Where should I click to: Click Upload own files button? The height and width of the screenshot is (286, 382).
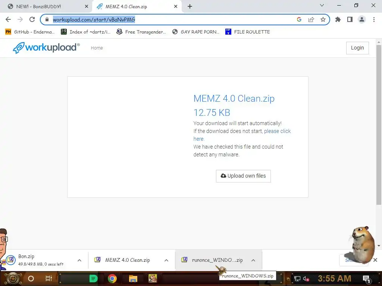pyautogui.click(x=243, y=176)
